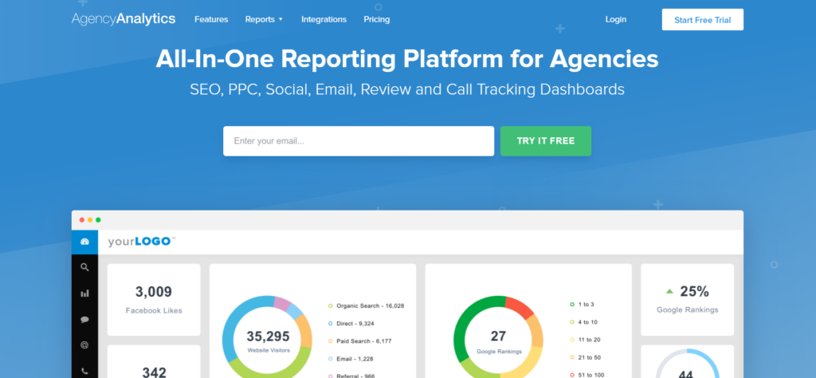The width and height of the screenshot is (816, 378).
Task: Click the yourLOGO placeholder
Action: [142, 242]
